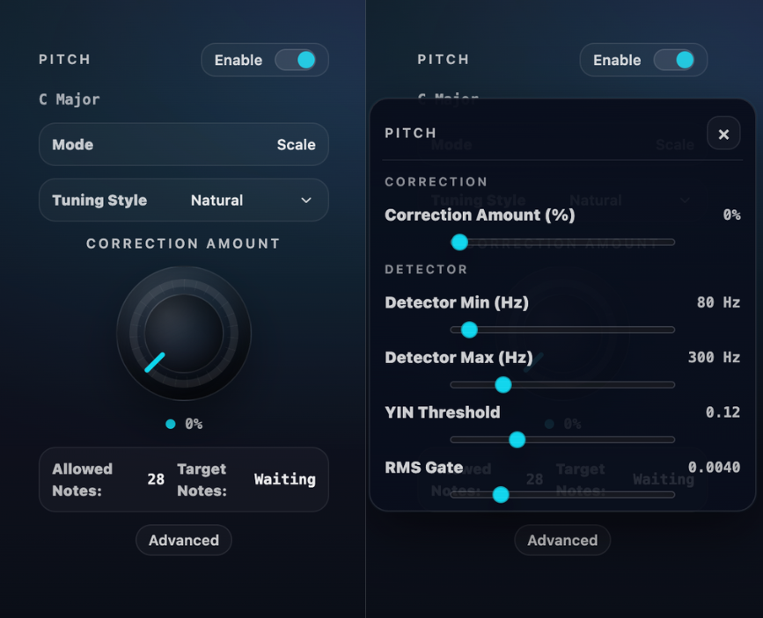763x618 pixels.
Task: Open the Mode selector showing Scale
Action: (x=183, y=144)
